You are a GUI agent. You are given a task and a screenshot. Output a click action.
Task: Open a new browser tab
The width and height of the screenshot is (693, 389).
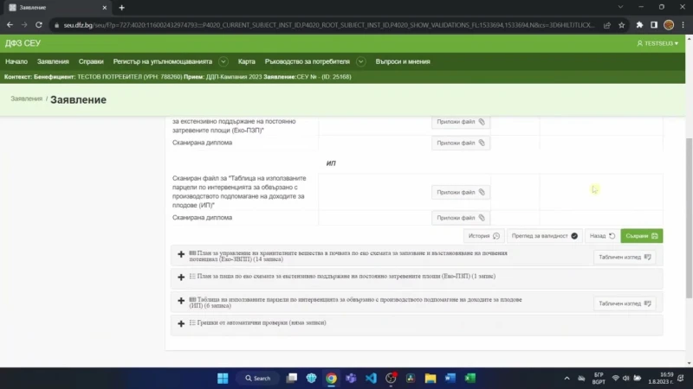(121, 8)
